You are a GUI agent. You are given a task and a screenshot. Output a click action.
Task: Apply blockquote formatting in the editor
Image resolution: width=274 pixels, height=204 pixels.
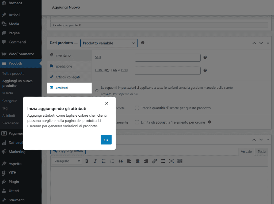point(120,161)
